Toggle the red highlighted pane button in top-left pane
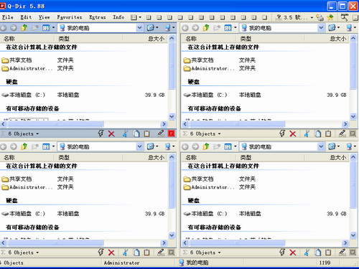Viewport: 359px width, 269px height. pos(172,133)
